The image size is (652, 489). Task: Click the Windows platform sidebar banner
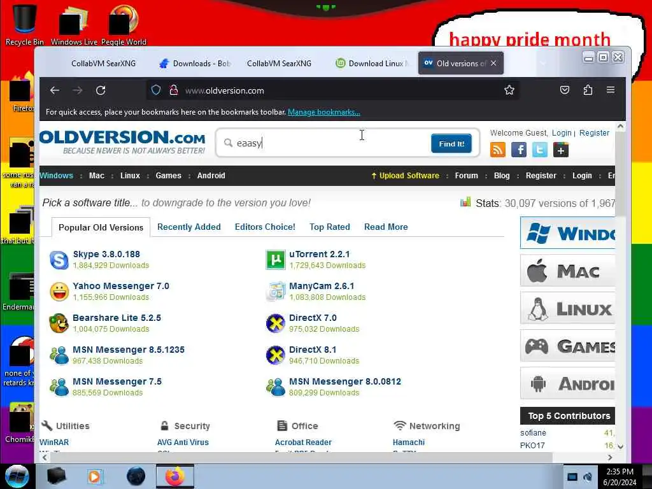tap(567, 233)
